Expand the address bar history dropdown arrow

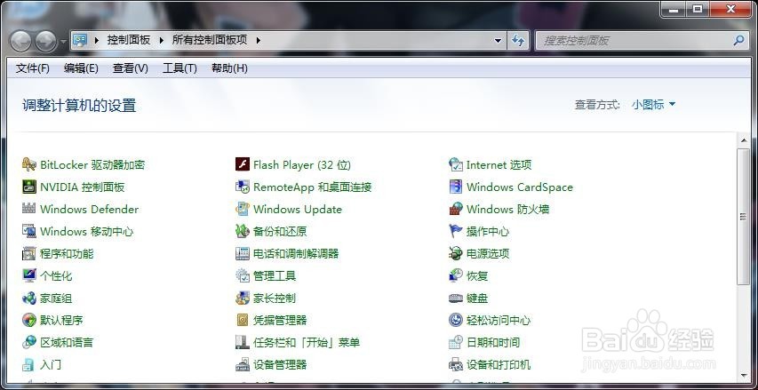click(x=499, y=41)
